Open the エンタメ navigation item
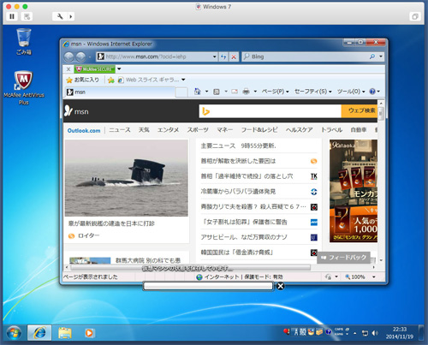Viewport: 428px width, 345px height. (x=168, y=130)
